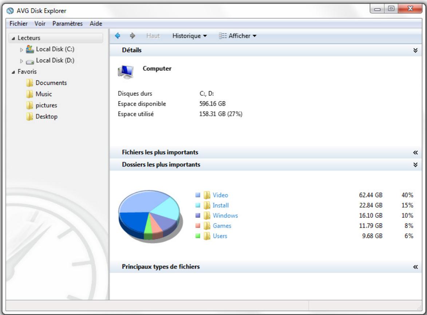427x315 pixels.
Task: Click the Afficher view list icon
Action: [x=222, y=36]
